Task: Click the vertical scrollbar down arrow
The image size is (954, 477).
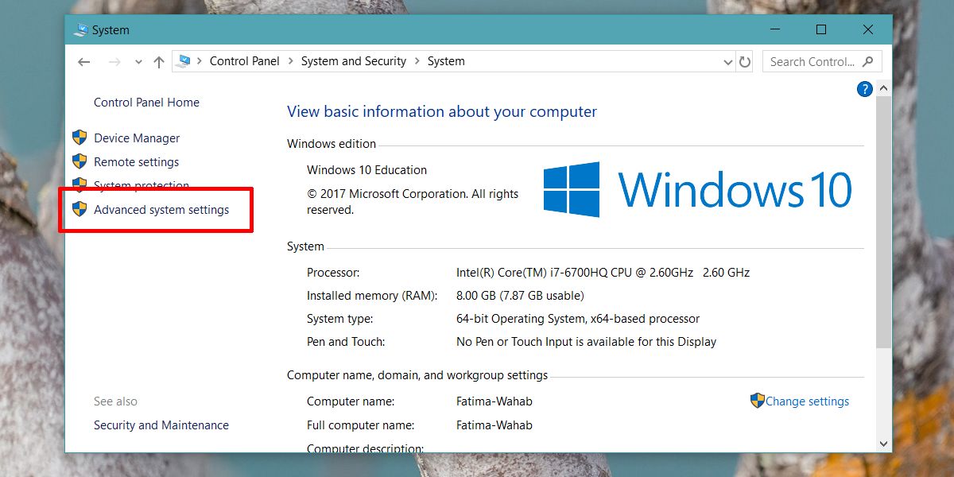Action: pyautogui.click(x=883, y=444)
